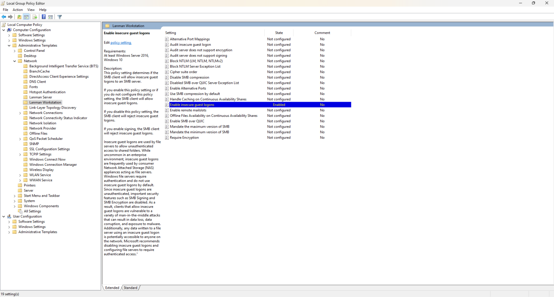Select the Lanman Workstation tree node

point(44,102)
